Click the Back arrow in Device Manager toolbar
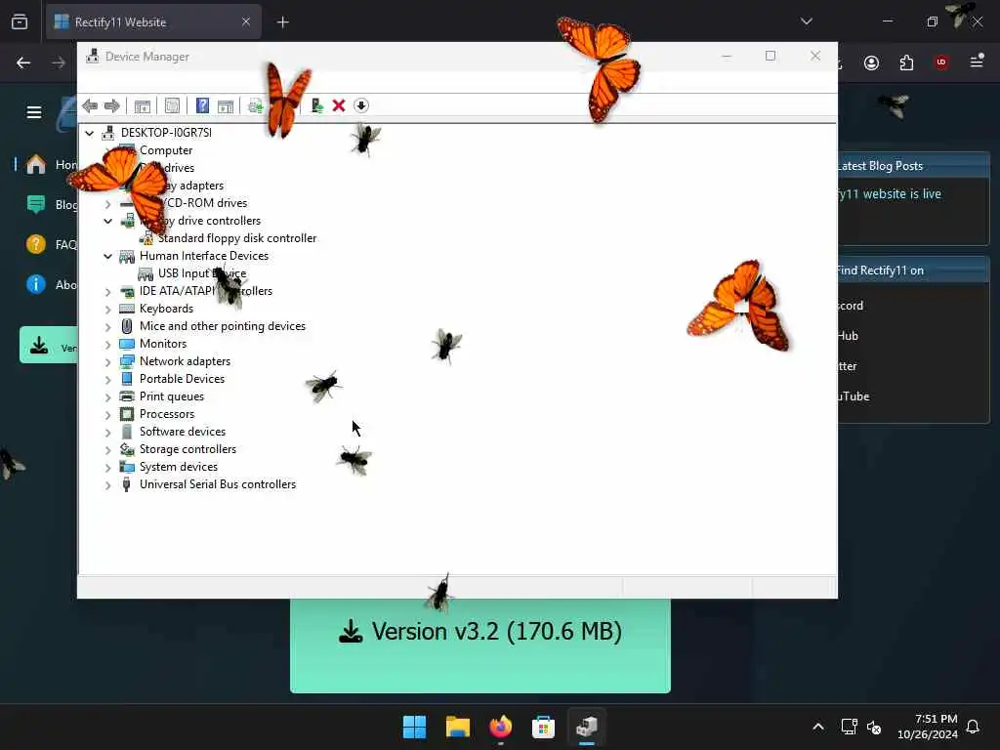This screenshot has height=750, width=1000. (90, 105)
